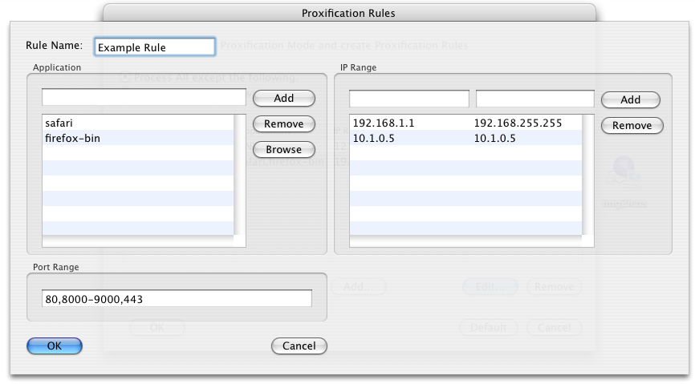Open file browser with Browse button
Viewport: 695px width, 384px height.
283,149
